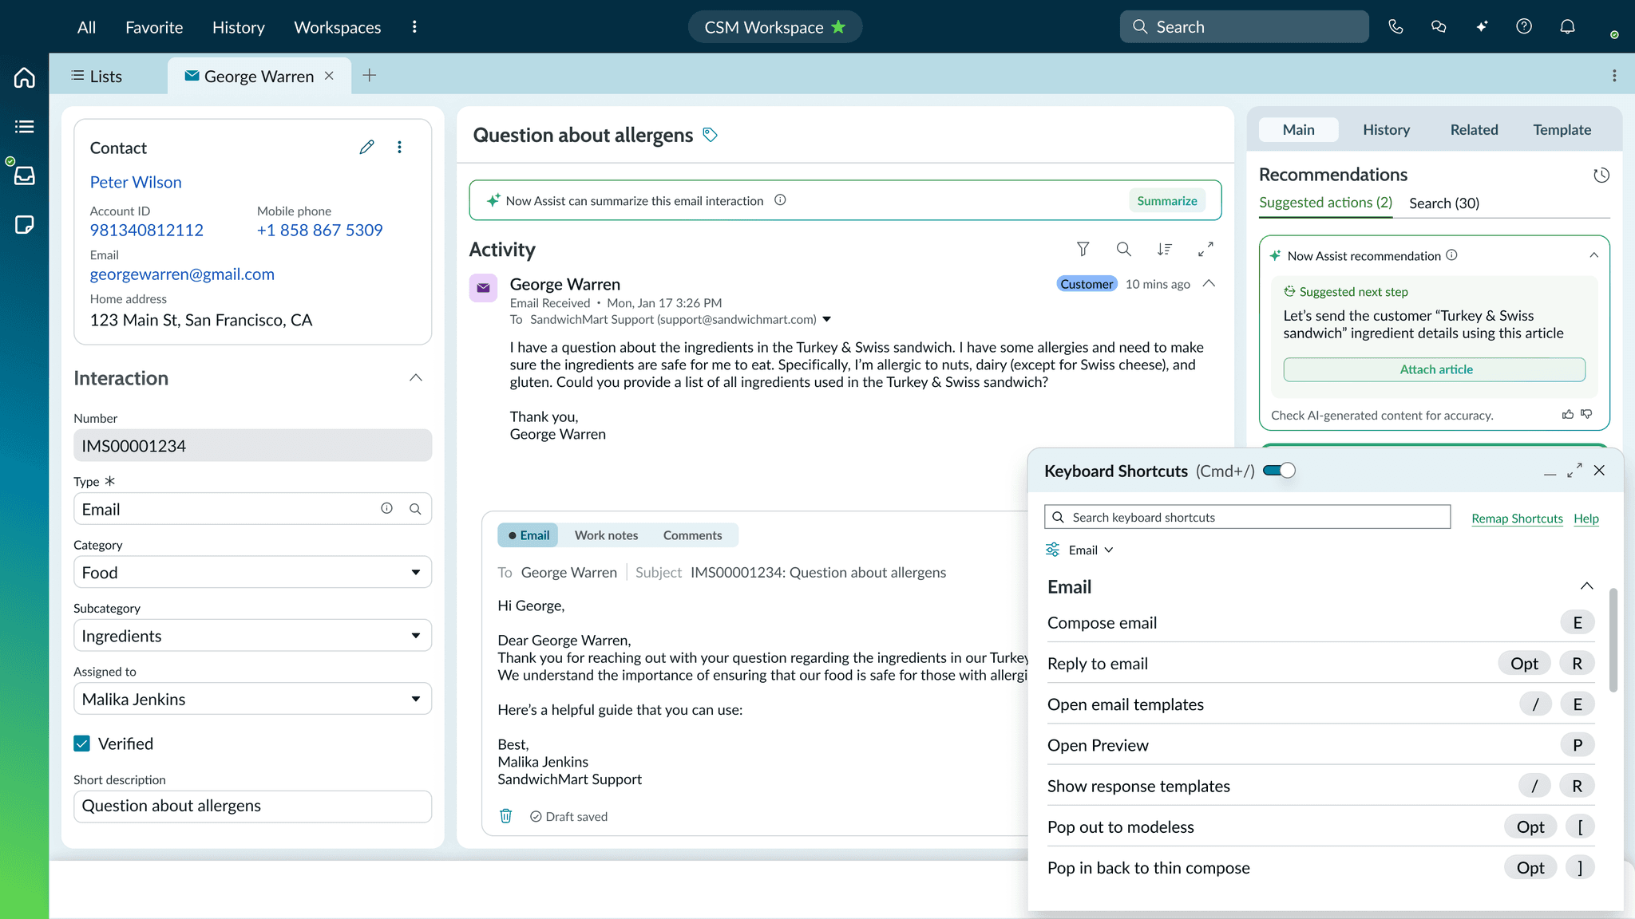This screenshot has width=1635, height=919.
Task: Click the pencil icon to edit Contact
Action: [x=366, y=148]
